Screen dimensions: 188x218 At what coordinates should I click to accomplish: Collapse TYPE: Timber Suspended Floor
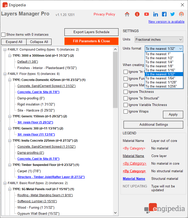point(10,165)
